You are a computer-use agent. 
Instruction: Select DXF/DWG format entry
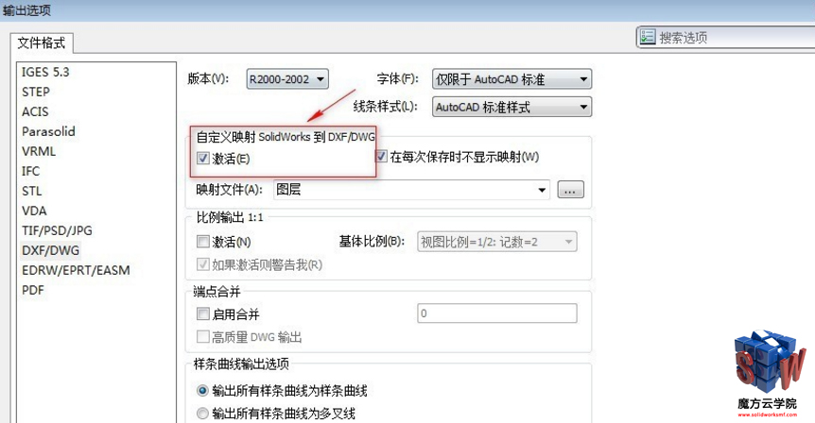(x=50, y=250)
